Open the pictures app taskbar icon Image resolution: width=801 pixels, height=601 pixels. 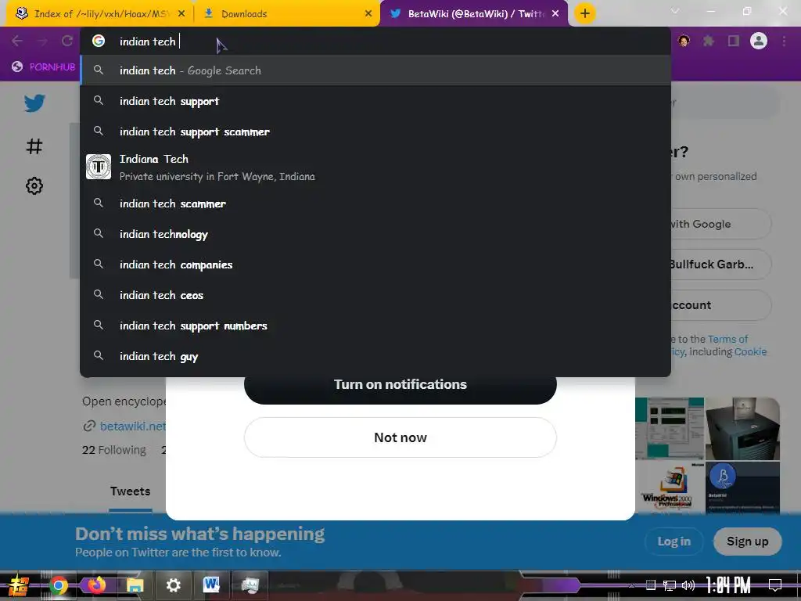[x=250, y=585]
